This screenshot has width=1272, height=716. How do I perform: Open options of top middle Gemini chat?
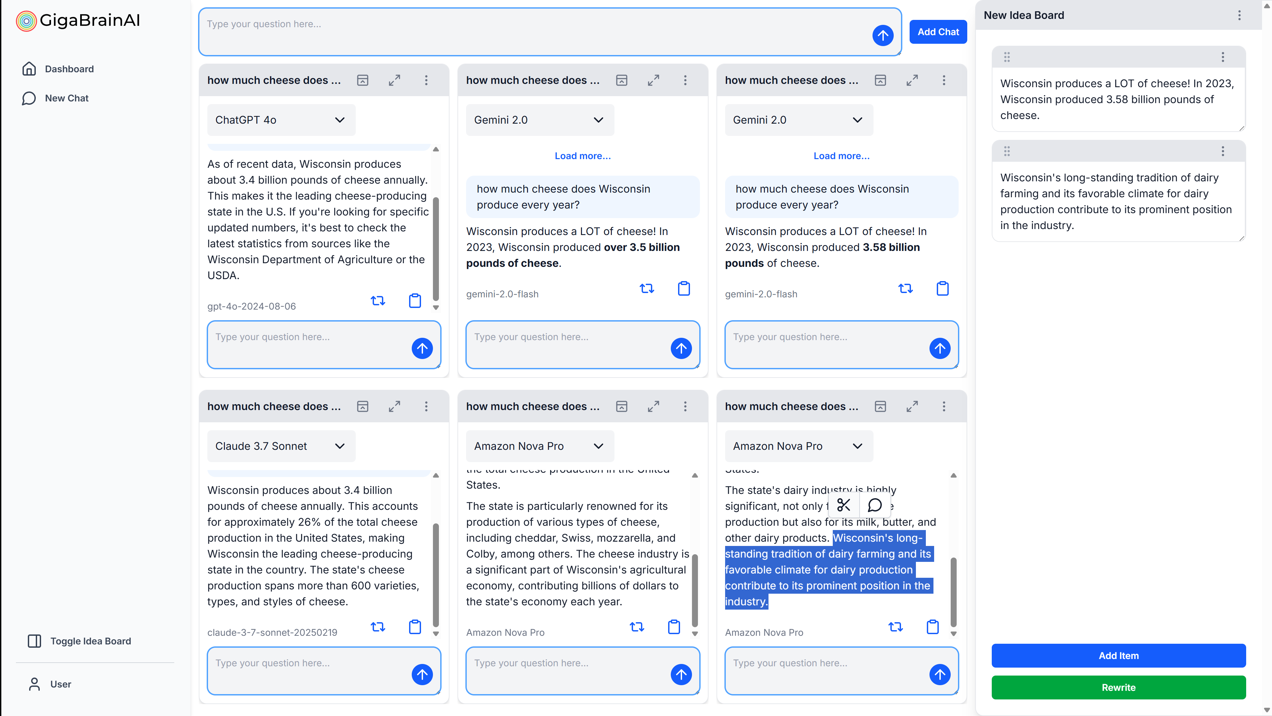coord(685,80)
